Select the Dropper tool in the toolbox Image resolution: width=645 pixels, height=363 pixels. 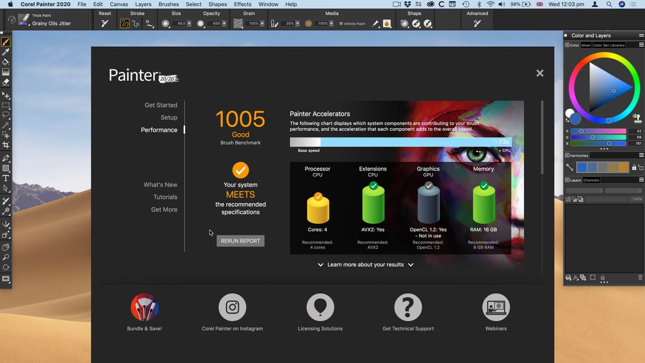click(6, 52)
